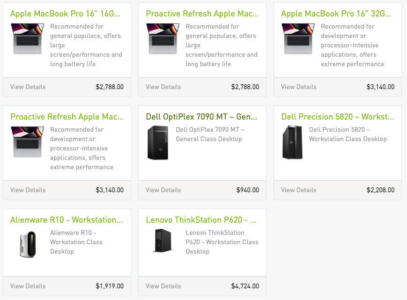Open the Alienware R10 Workstation title link

(x=66, y=220)
